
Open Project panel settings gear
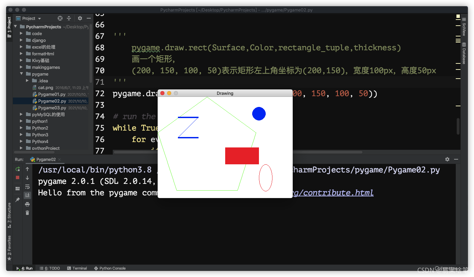(80, 18)
